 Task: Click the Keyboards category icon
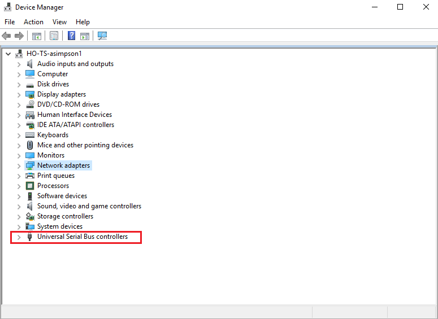coord(30,135)
